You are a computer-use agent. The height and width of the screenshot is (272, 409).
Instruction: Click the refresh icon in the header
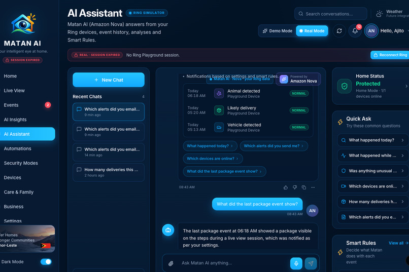tap(339, 31)
